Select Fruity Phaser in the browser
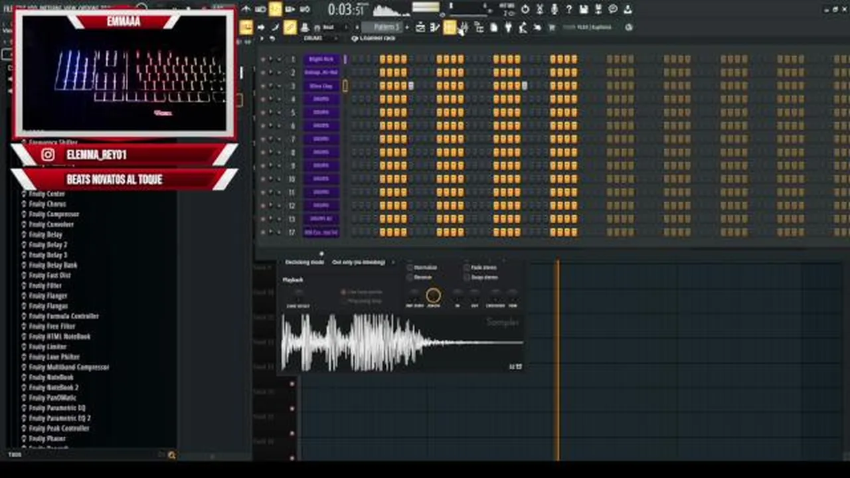The width and height of the screenshot is (850, 478). [x=46, y=438]
